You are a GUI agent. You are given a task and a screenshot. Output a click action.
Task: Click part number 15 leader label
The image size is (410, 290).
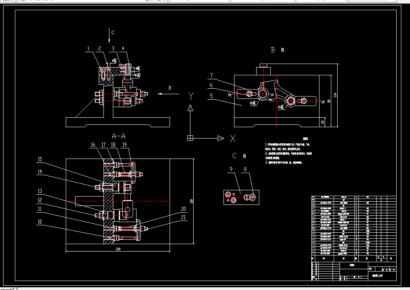coord(40,159)
